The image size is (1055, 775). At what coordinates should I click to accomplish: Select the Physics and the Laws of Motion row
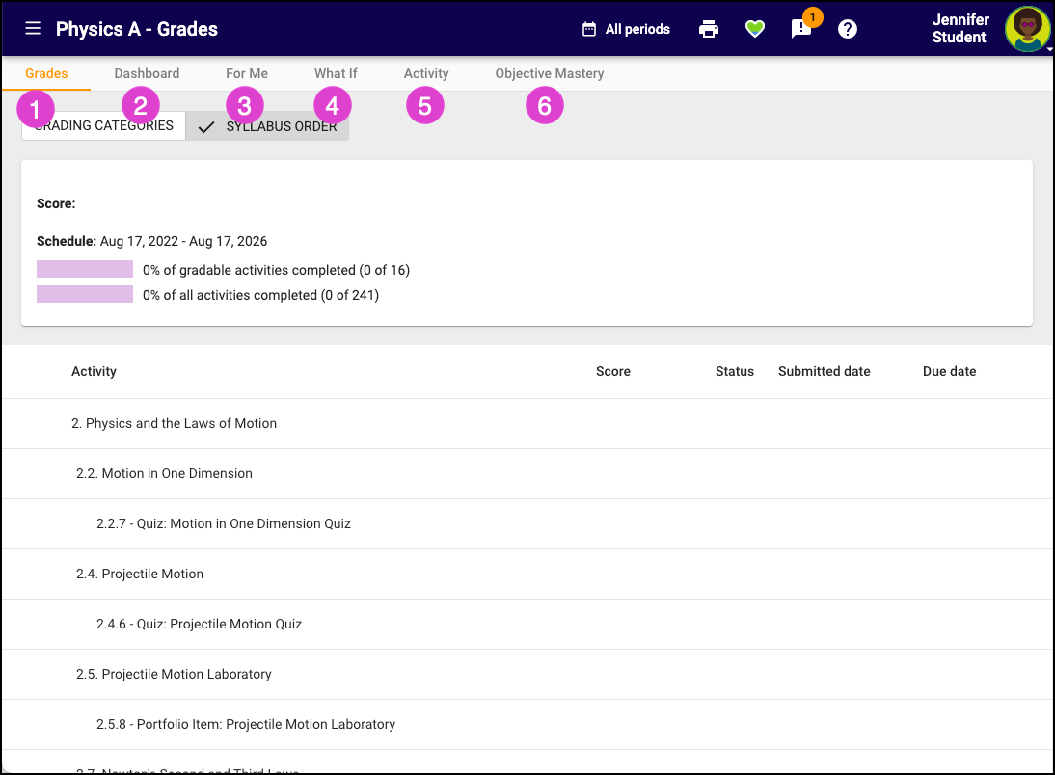pyautogui.click(x=527, y=424)
